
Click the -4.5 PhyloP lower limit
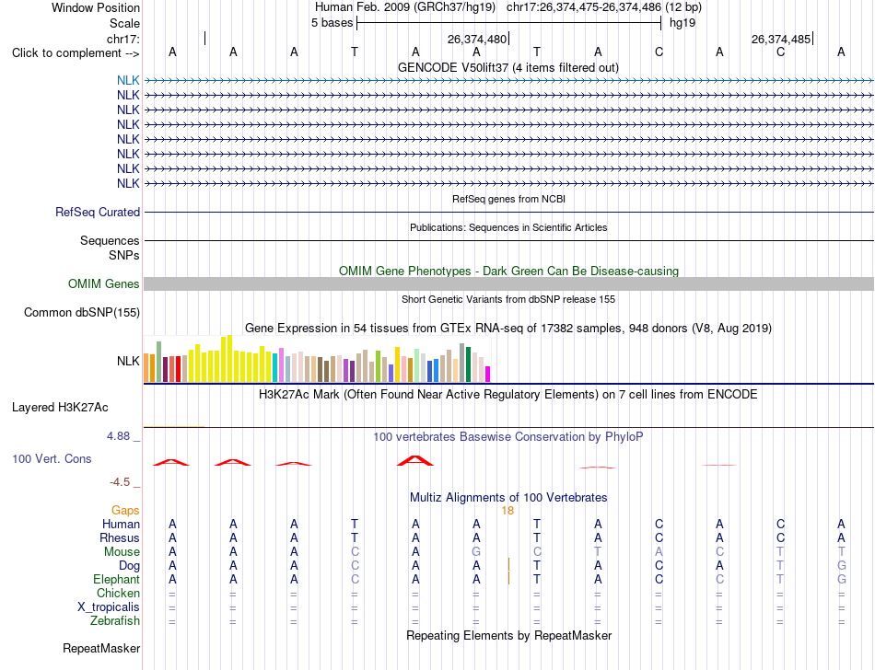click(120, 482)
